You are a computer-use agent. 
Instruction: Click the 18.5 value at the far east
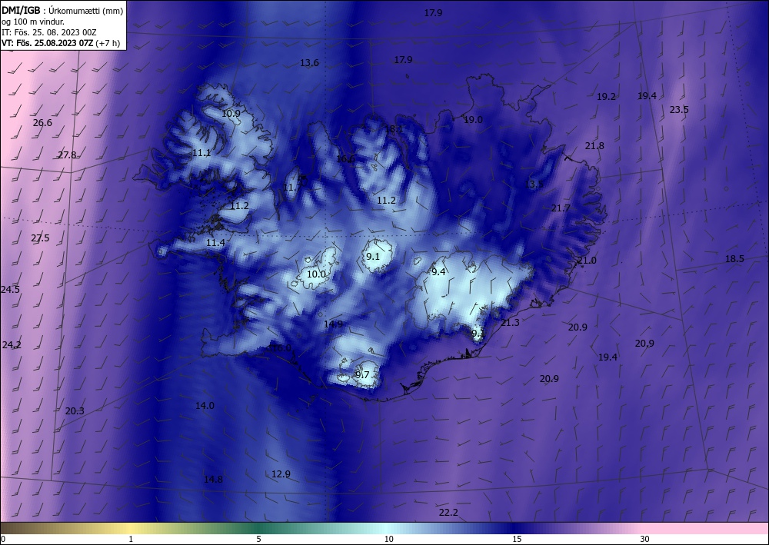[734, 259]
